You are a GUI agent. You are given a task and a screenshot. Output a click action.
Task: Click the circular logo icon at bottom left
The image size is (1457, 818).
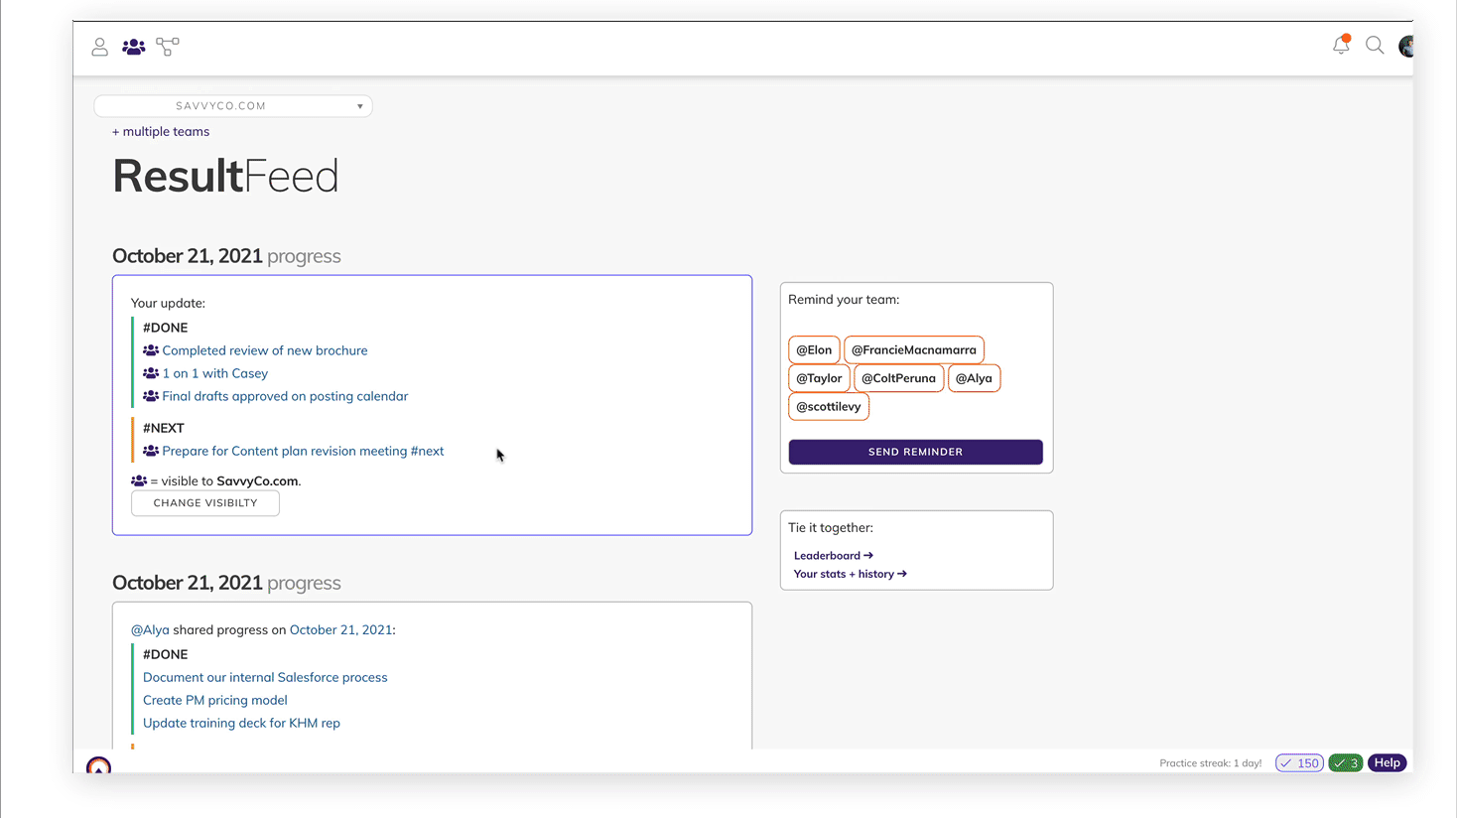click(98, 765)
